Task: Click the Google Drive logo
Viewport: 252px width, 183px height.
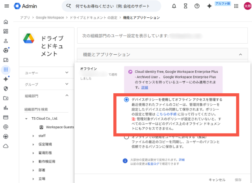Action: (29, 39)
